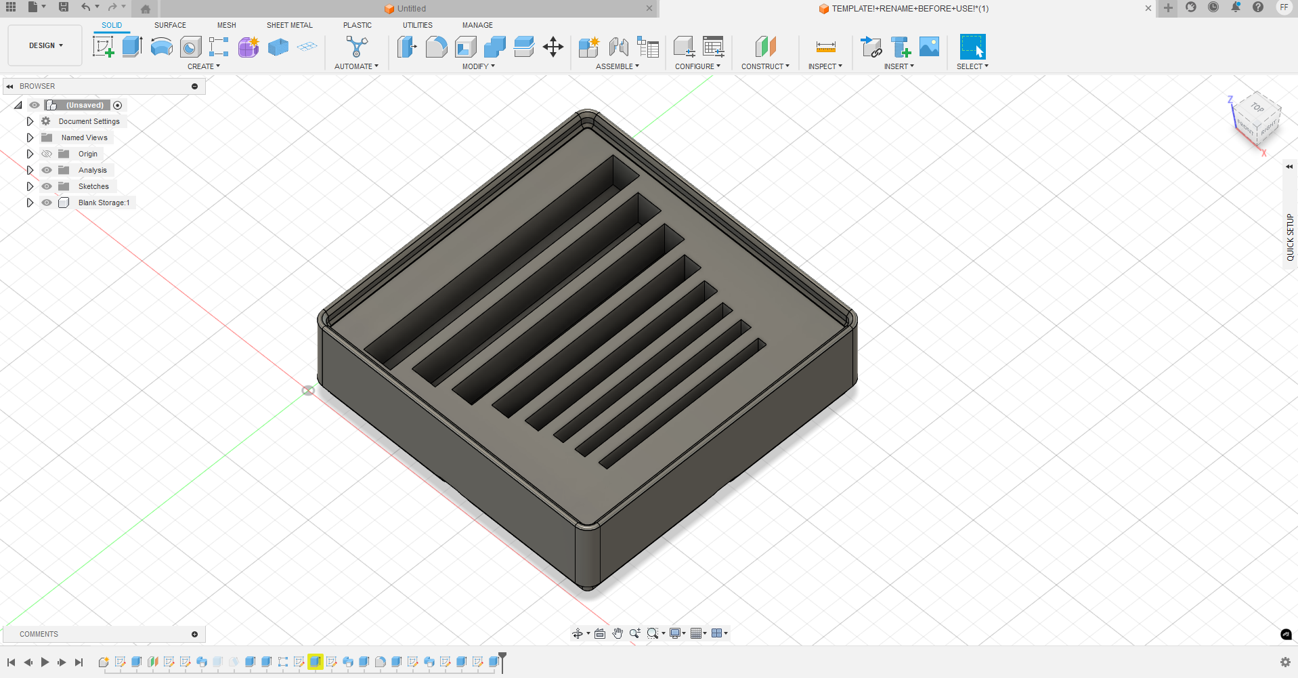The width and height of the screenshot is (1298, 678).
Task: Click the ViewCube TOP face
Action: [1257, 107]
